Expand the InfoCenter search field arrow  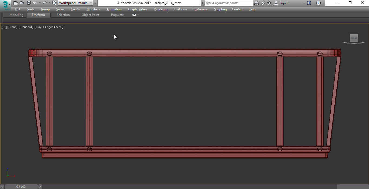(x=203, y=3)
